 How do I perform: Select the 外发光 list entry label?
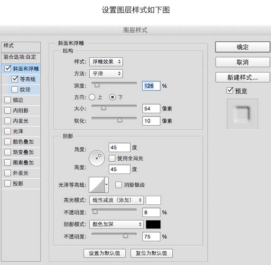[x=20, y=173]
